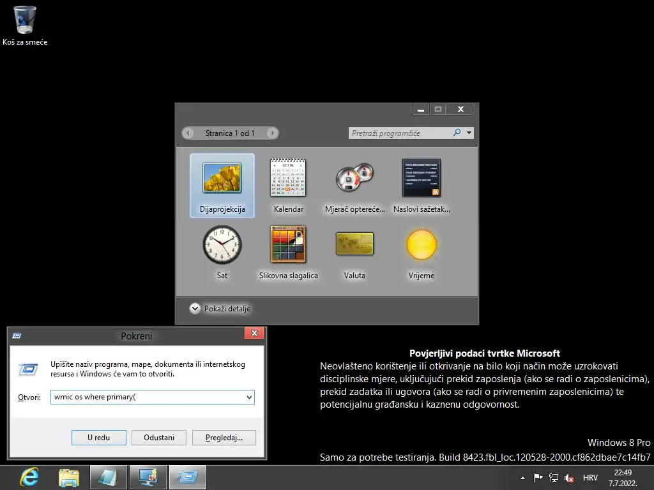The width and height of the screenshot is (654, 490).
Task: Click the search magnifier in gadget gallery
Action: click(x=457, y=133)
